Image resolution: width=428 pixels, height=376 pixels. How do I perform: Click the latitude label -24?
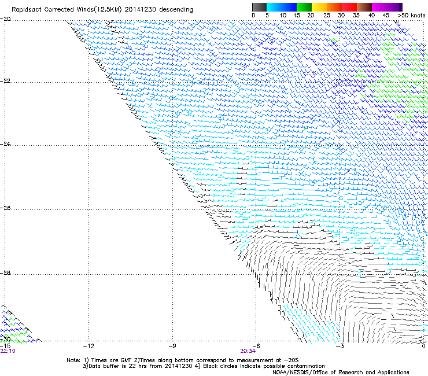5,143
